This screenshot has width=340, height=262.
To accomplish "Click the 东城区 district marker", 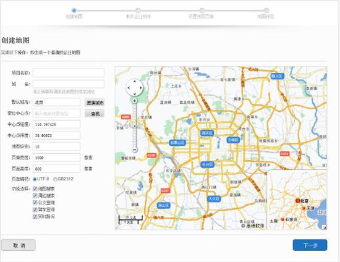I will (x=233, y=140).
